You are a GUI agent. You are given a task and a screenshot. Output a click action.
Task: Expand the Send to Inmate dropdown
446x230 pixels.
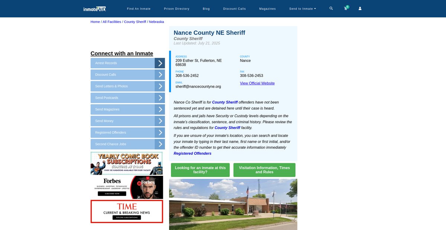pyautogui.click(x=303, y=9)
